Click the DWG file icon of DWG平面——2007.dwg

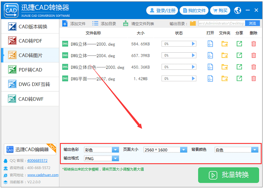pos(65,78)
